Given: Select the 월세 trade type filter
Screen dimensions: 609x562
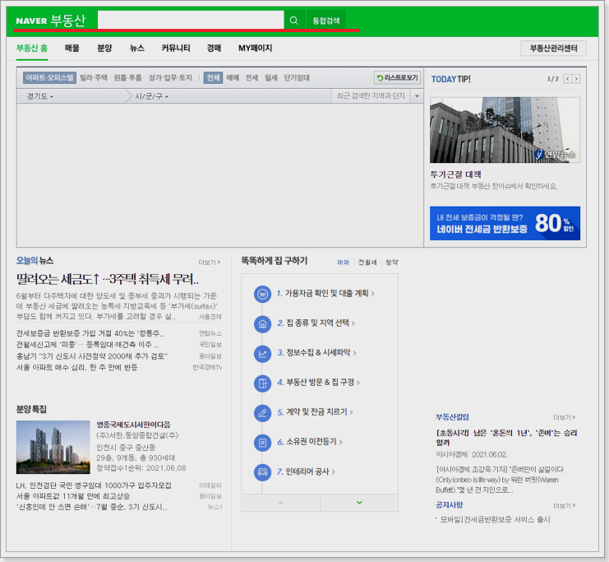Looking at the screenshot, I should click(x=271, y=78).
